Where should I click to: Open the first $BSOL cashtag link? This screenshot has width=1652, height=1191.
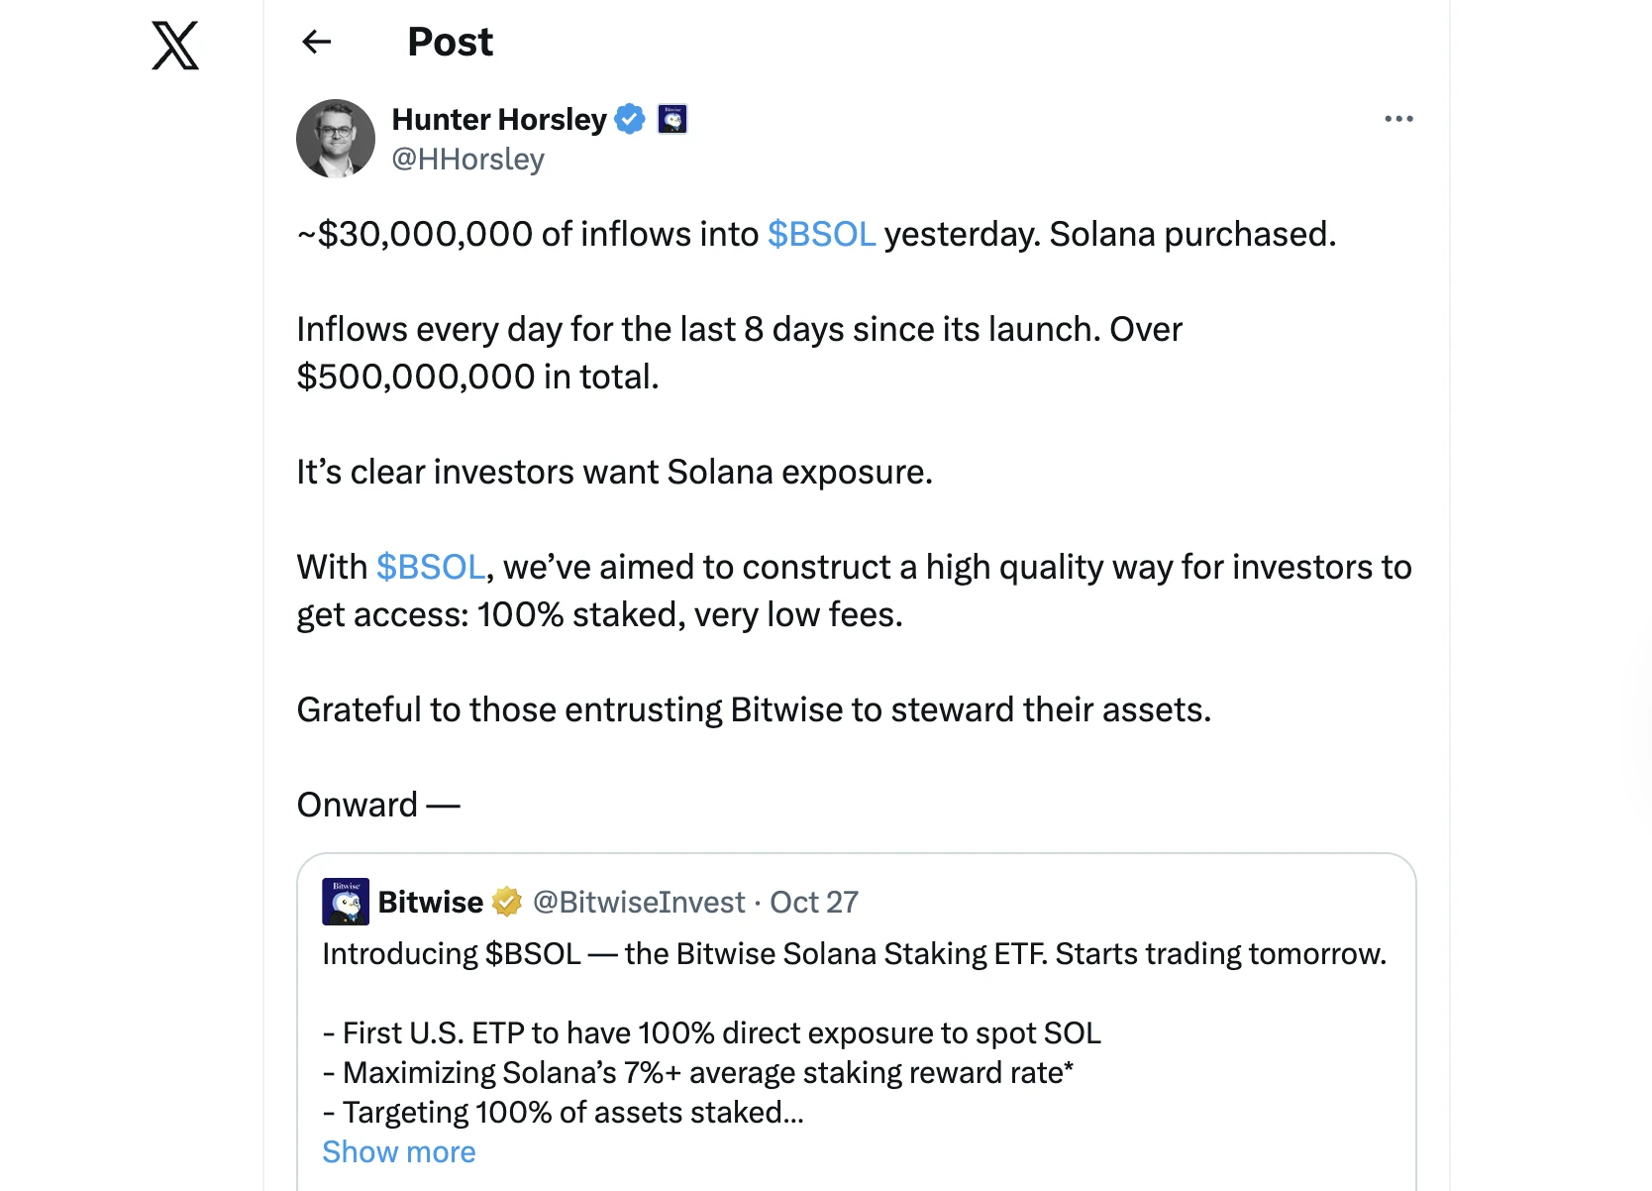pyautogui.click(x=823, y=234)
